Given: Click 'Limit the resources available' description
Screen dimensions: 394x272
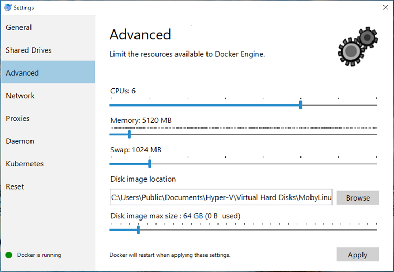Looking at the screenshot, I should coord(187,54).
